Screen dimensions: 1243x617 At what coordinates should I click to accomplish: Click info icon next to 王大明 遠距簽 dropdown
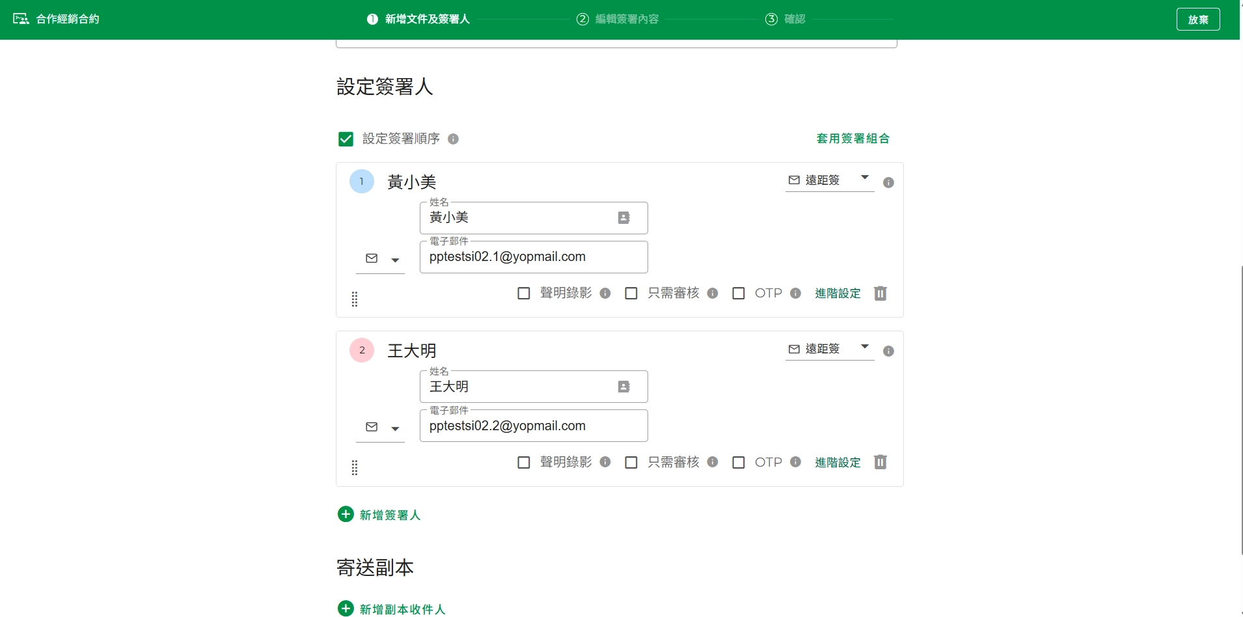click(x=888, y=351)
